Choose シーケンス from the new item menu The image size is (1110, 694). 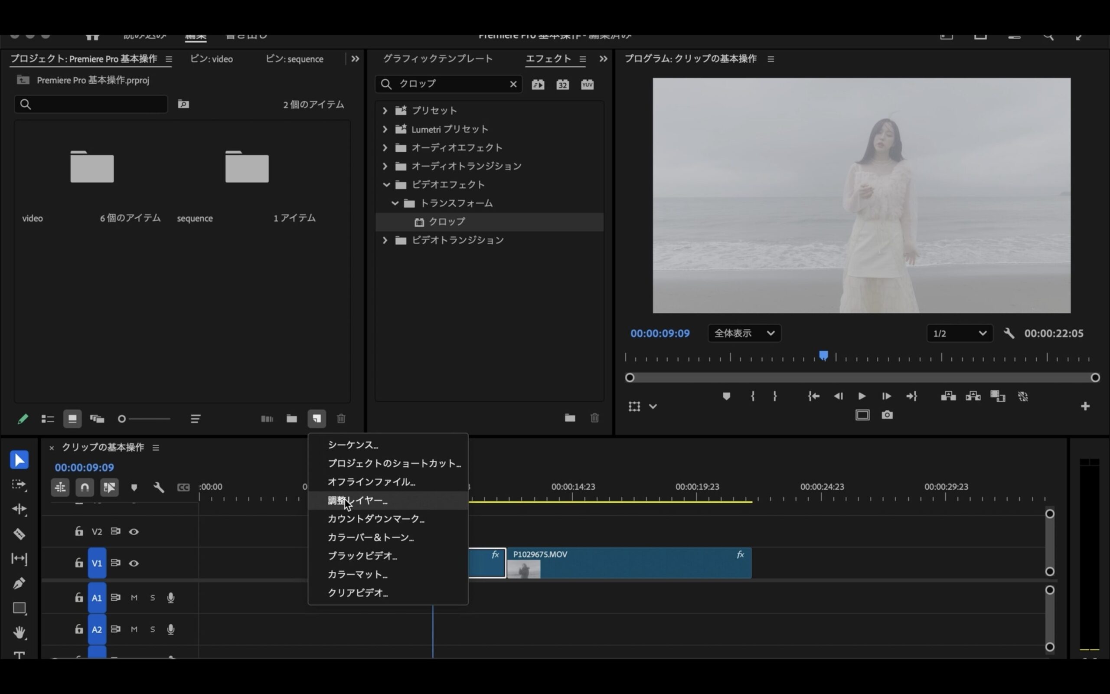(388, 445)
